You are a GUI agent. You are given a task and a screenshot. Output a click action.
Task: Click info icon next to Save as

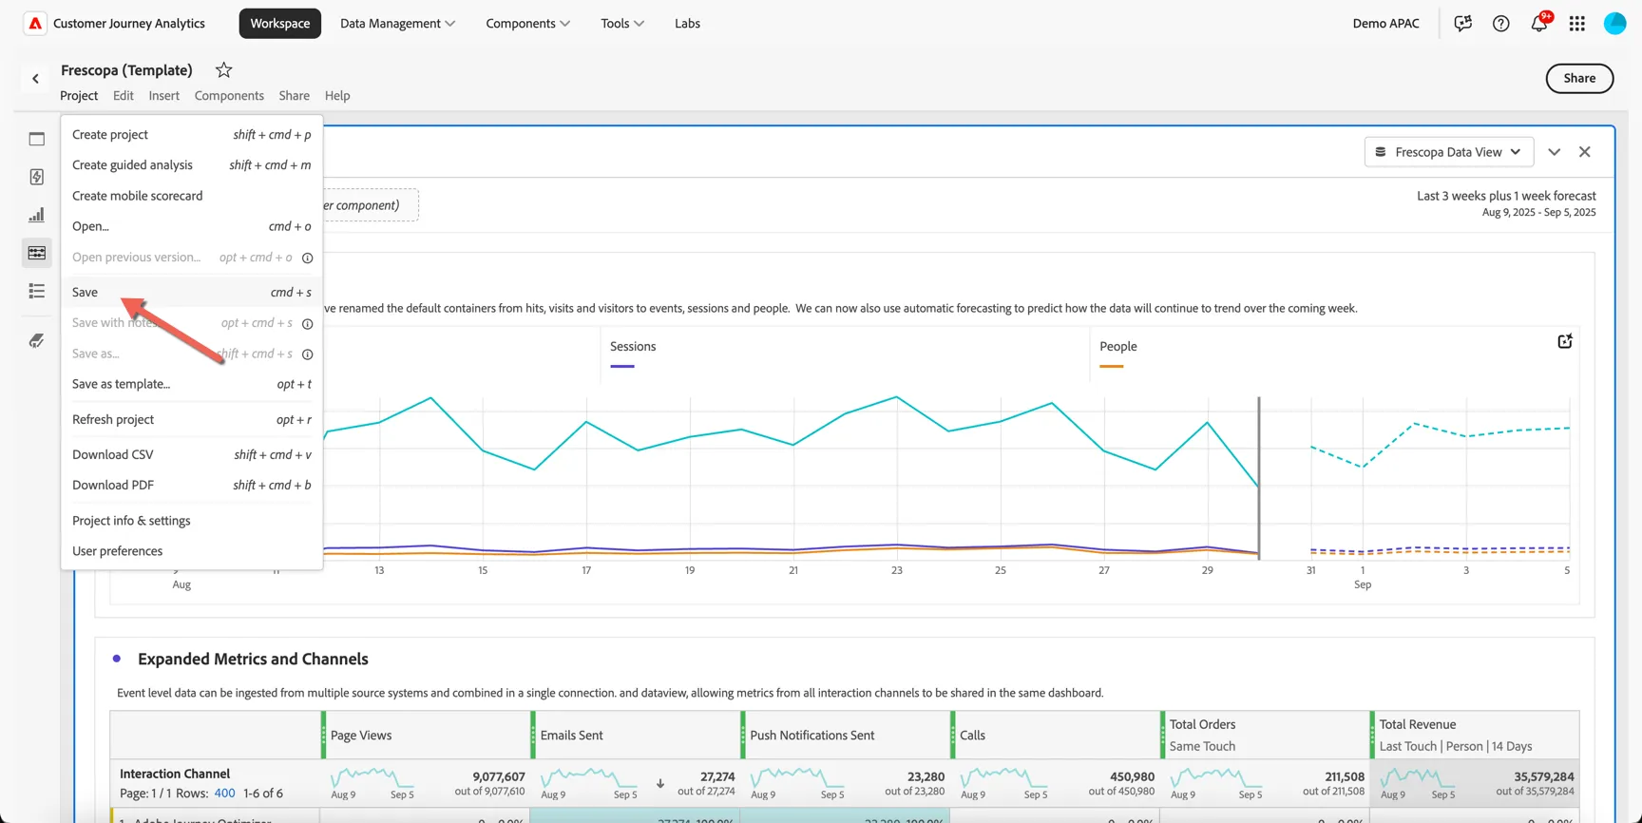tap(307, 354)
